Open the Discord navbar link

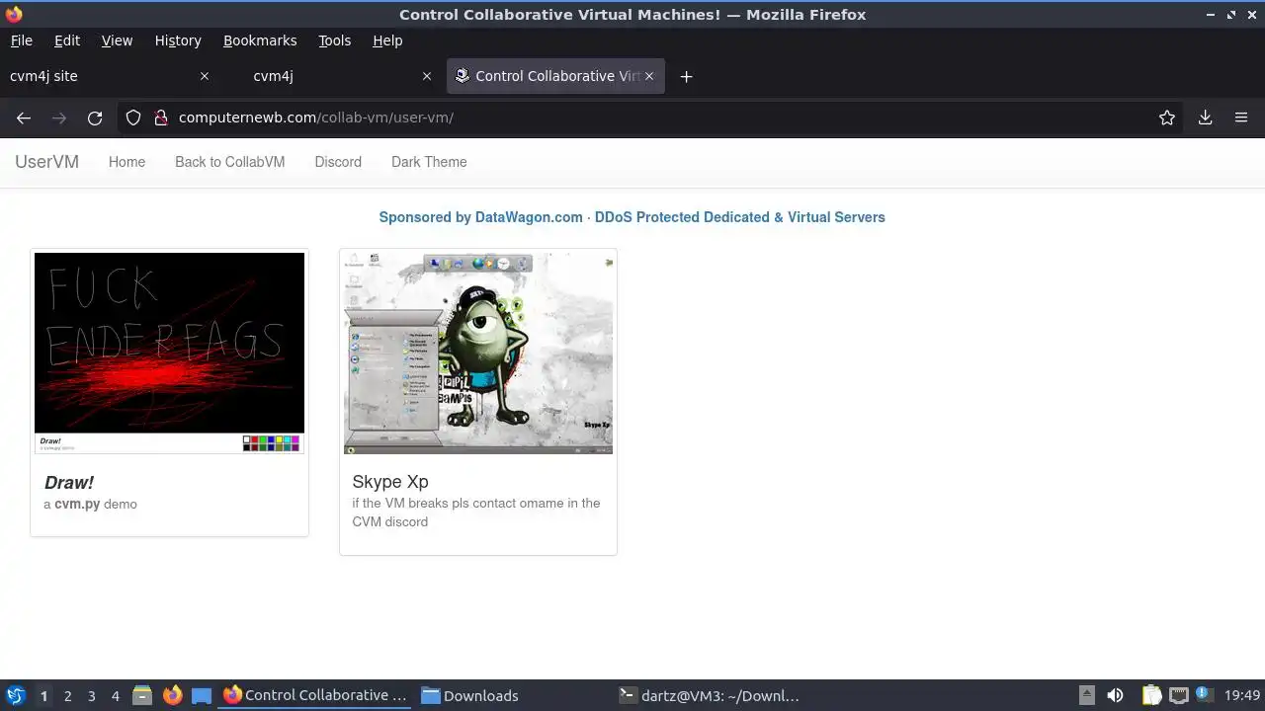coord(338,162)
